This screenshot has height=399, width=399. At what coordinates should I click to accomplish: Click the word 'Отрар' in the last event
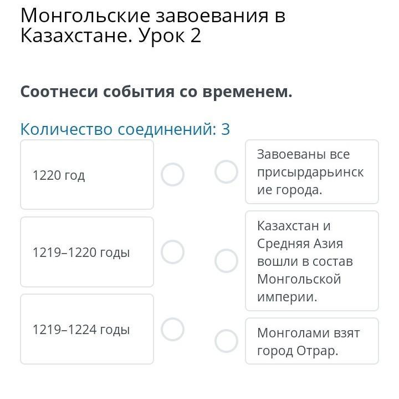(317, 351)
